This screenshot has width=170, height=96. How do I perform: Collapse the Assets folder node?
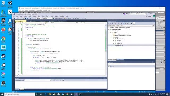(x=110, y=33)
